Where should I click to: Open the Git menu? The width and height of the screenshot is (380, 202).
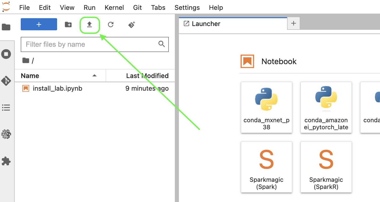[x=137, y=8]
